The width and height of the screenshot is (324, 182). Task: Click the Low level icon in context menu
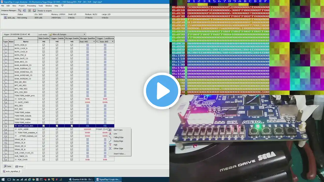110,133
